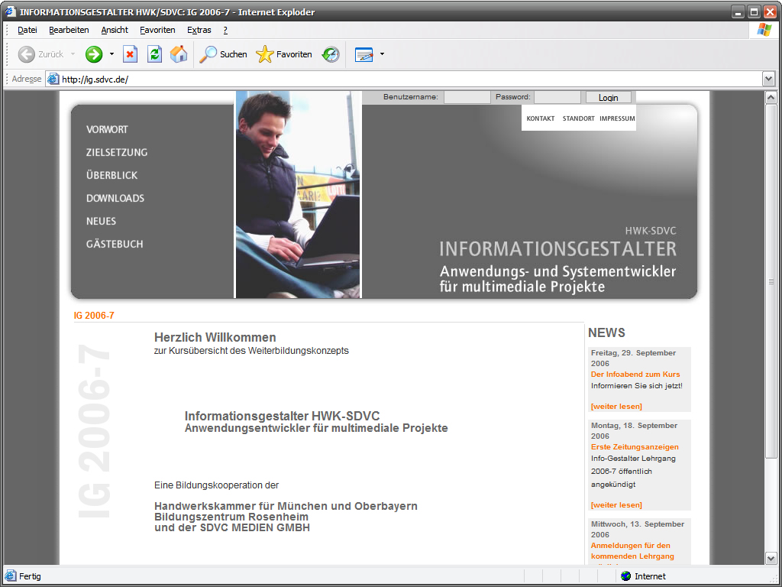The image size is (782, 587).
Task: Open the IMPRESSUM link
Action: 617,118
